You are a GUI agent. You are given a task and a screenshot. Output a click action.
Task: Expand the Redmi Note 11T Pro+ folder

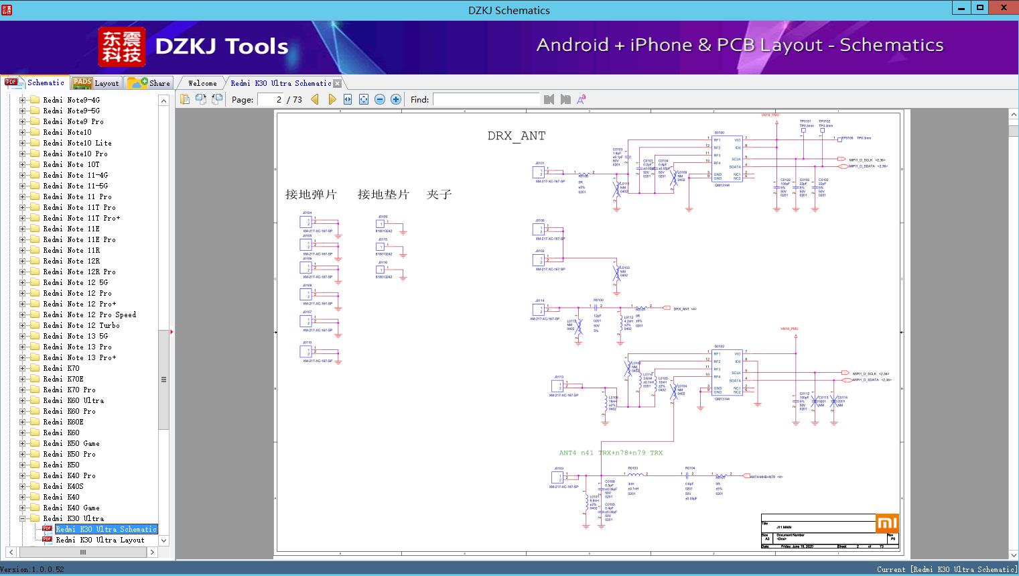22,218
